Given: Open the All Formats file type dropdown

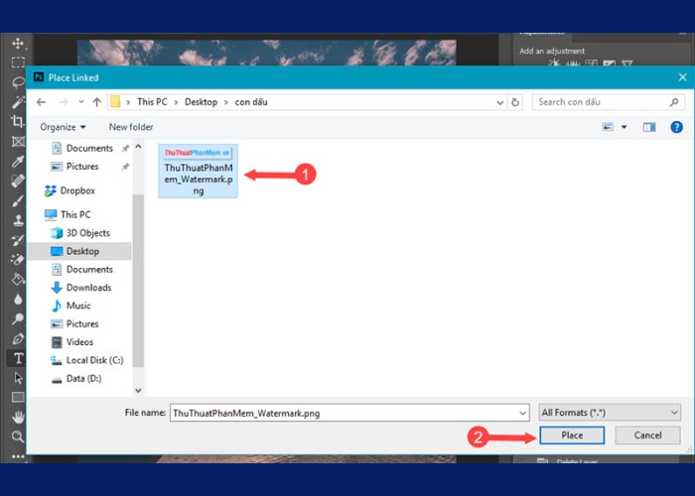Looking at the screenshot, I should point(610,412).
